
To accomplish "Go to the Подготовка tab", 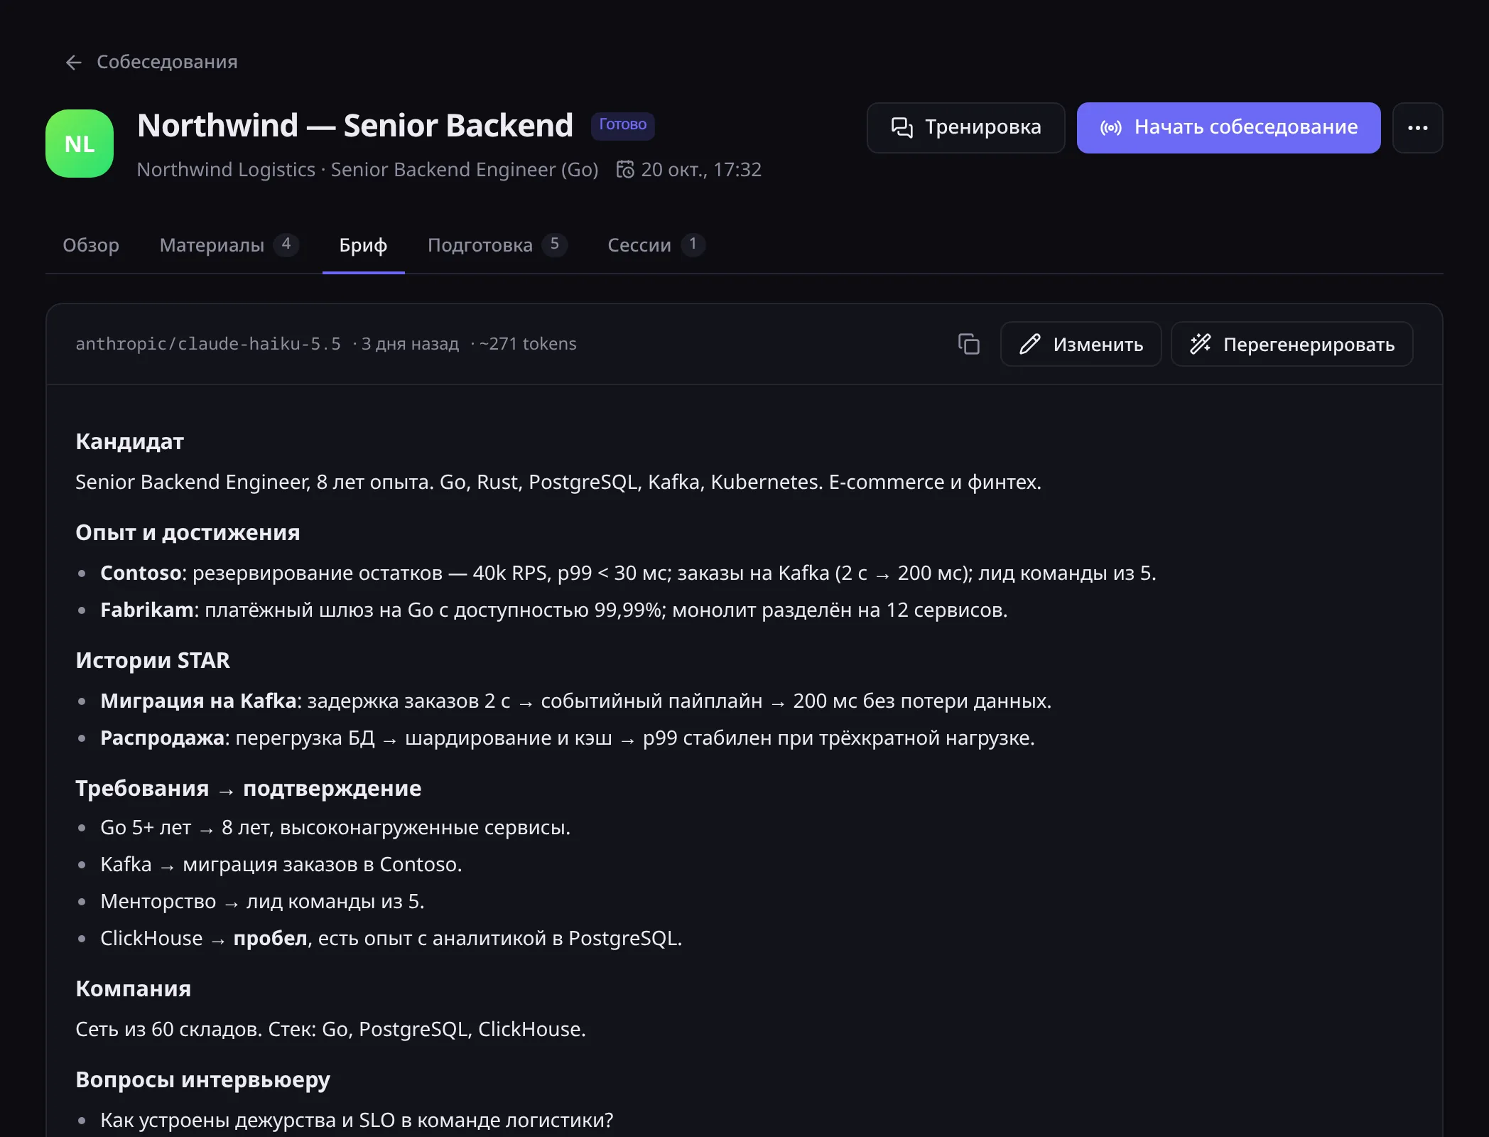I will (497, 245).
